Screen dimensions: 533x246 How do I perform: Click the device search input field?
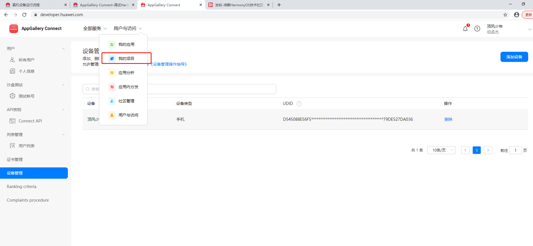click(x=179, y=89)
